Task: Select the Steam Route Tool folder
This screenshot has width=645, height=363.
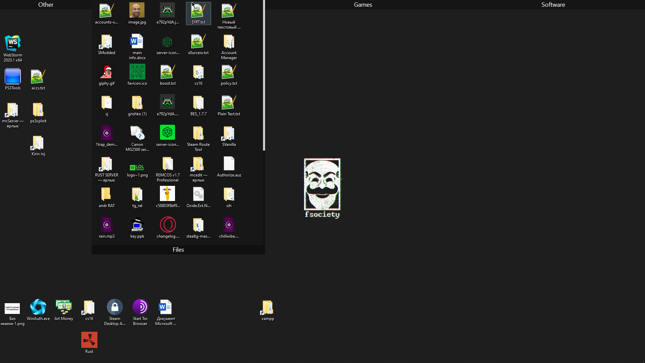Action: [x=198, y=133]
